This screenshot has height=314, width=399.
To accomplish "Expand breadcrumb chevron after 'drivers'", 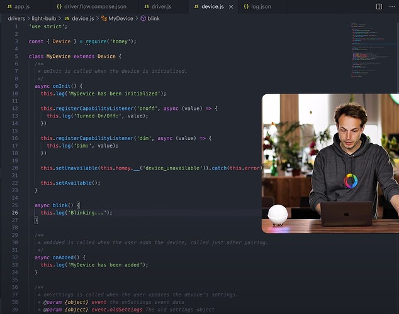I will (28, 19).
